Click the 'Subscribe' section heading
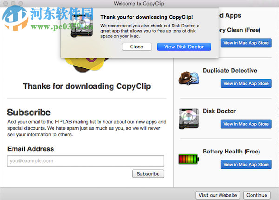This screenshot has width=279, height=200. pos(29,113)
